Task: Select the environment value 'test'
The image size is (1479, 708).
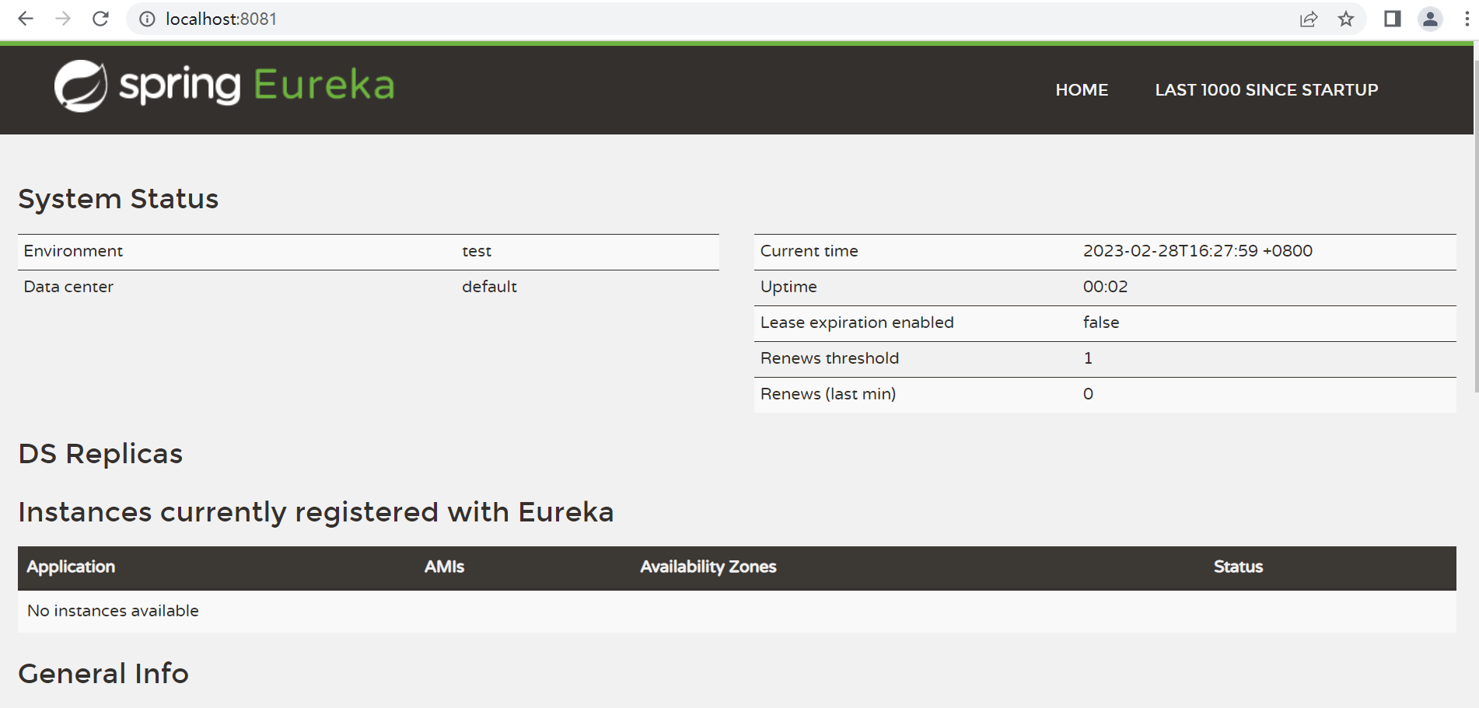Action: 477,251
